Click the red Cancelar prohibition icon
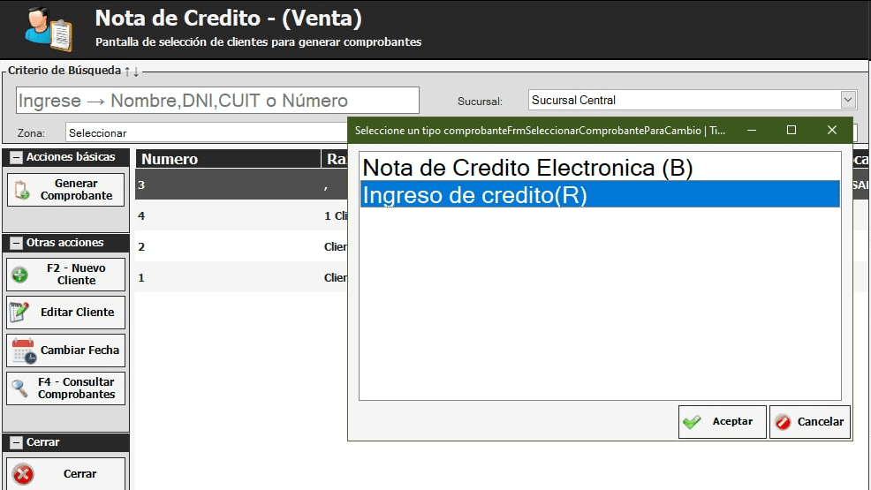The height and width of the screenshot is (490, 871). tap(783, 422)
